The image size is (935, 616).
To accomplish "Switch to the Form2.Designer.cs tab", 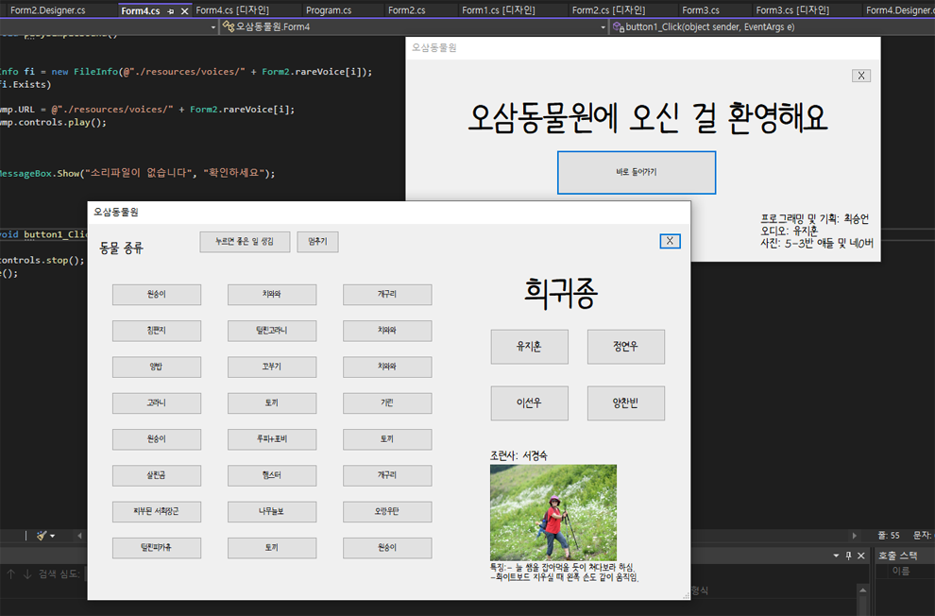I will 49,10.
